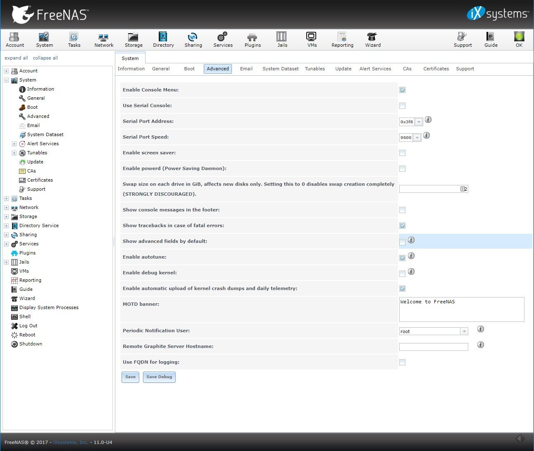
Task: Click the OK alert status icon
Action: click(x=519, y=40)
